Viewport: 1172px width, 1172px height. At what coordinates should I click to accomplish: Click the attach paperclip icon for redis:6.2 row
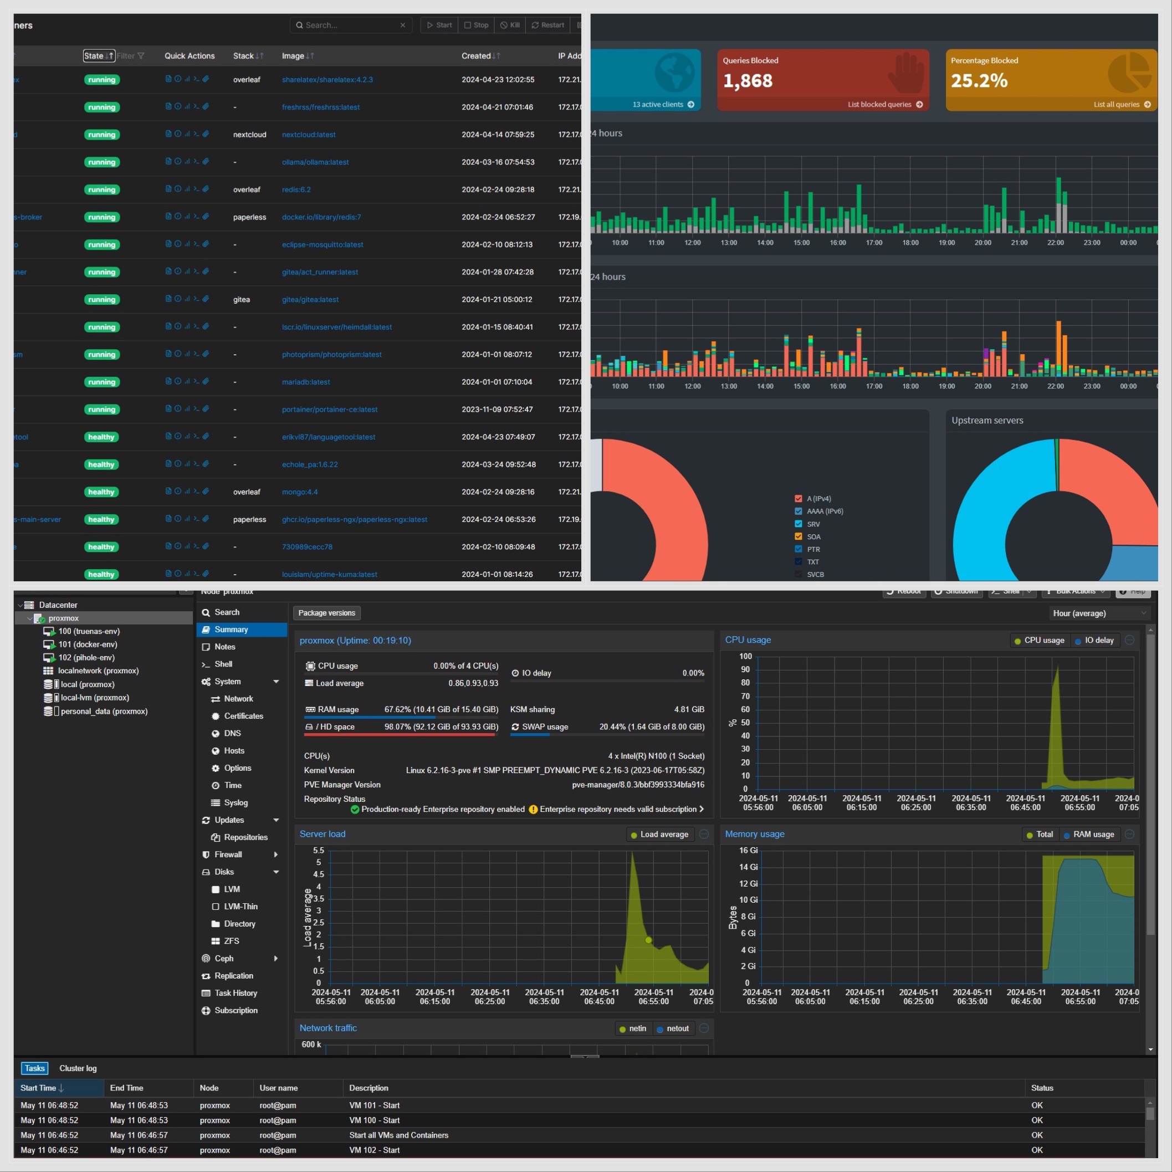206,188
